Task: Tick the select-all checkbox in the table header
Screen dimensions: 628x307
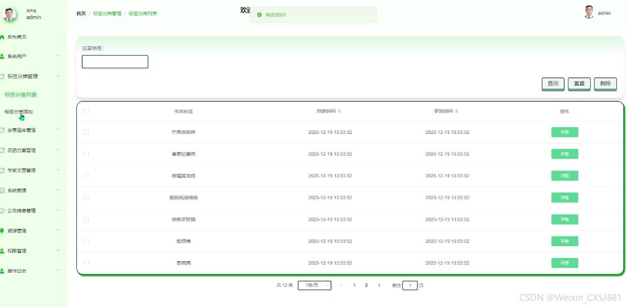Action: (86, 111)
